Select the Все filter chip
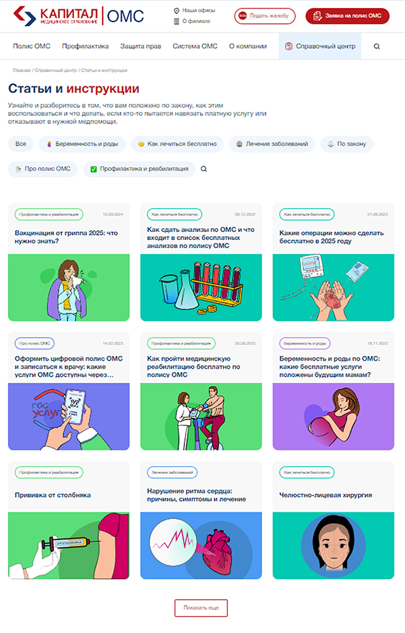The width and height of the screenshot is (405, 633). pyautogui.click(x=21, y=144)
